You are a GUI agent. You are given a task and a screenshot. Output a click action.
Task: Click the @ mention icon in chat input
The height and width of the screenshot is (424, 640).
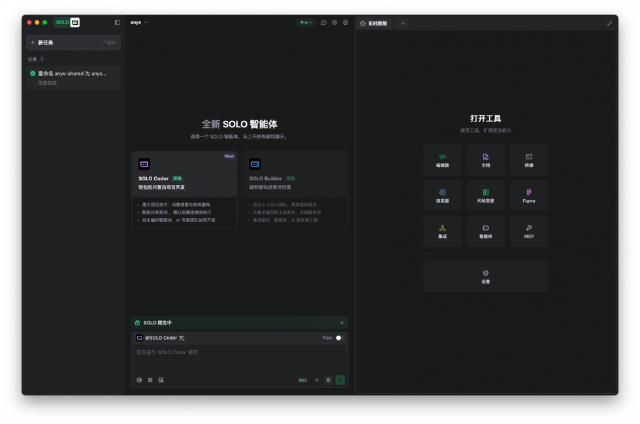coord(139,380)
